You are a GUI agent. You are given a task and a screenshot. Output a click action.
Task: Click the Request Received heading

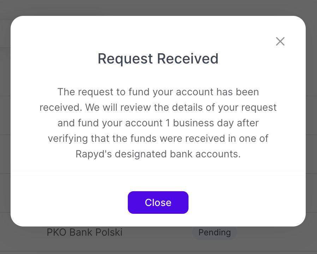(158, 59)
